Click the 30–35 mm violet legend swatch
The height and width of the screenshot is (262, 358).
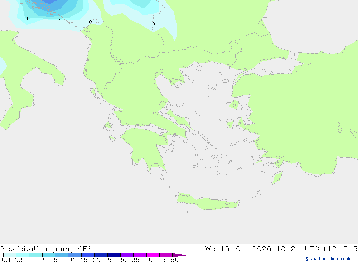(x=127, y=255)
